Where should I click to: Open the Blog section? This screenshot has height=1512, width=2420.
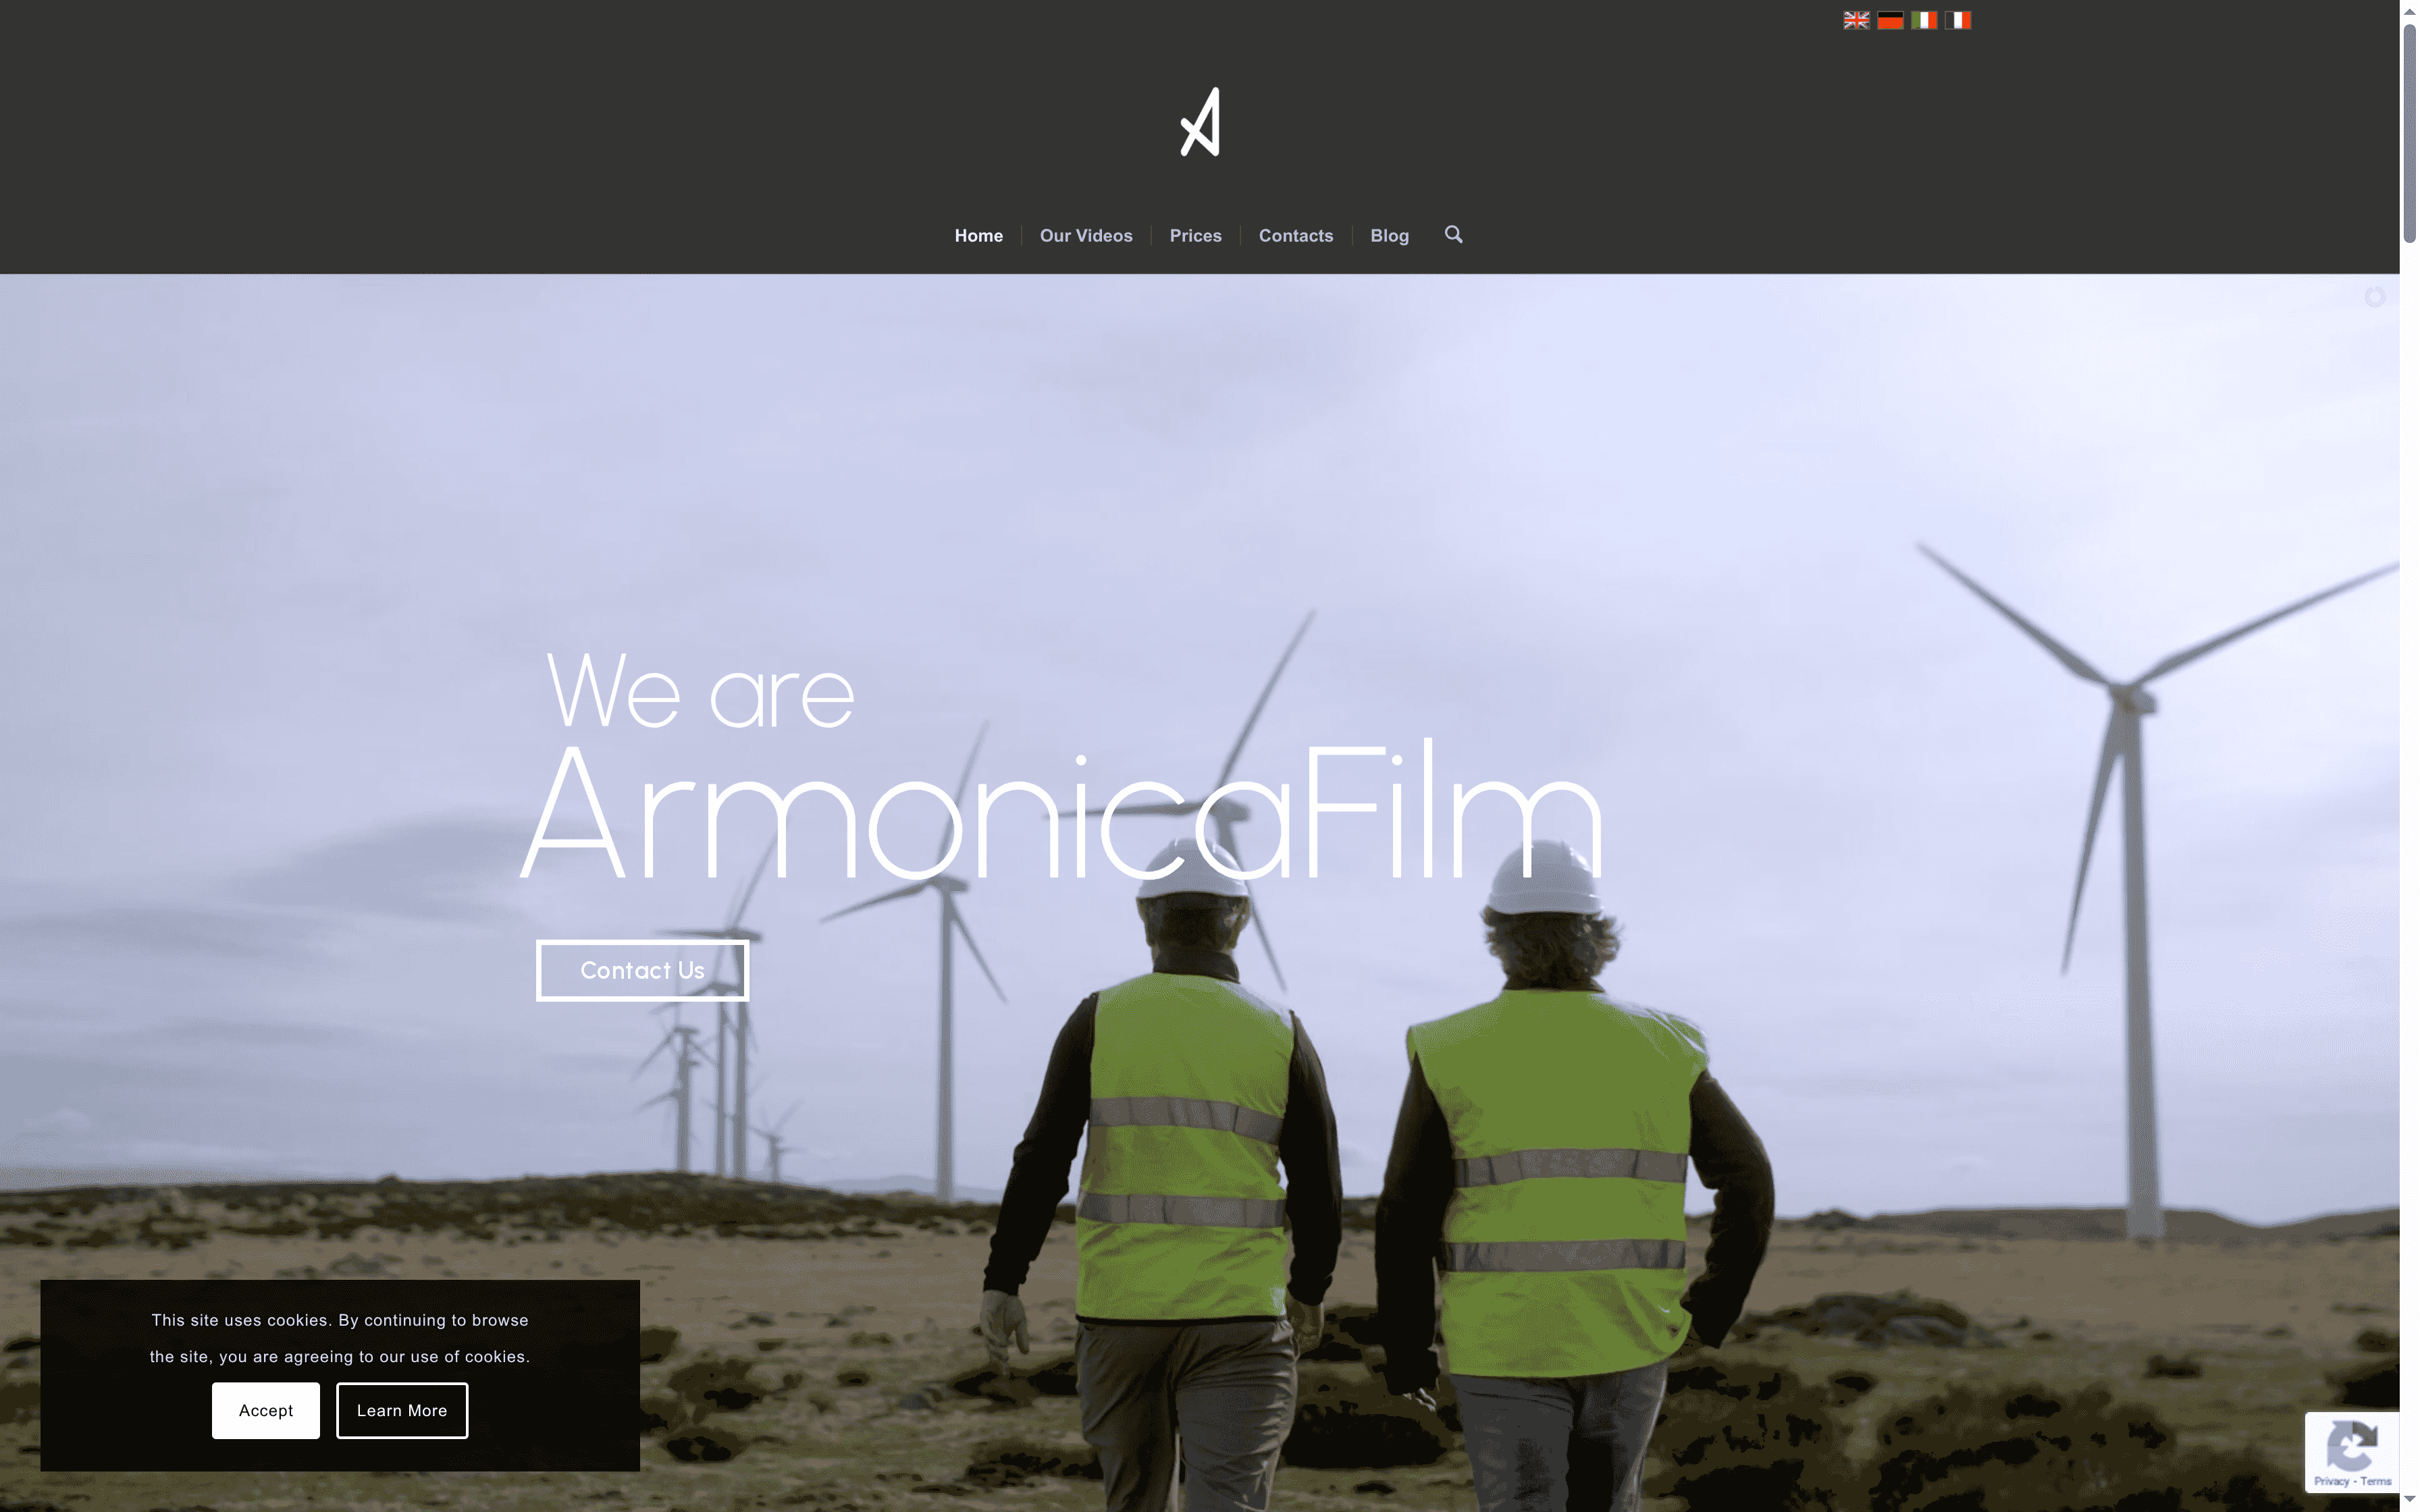(x=1389, y=235)
